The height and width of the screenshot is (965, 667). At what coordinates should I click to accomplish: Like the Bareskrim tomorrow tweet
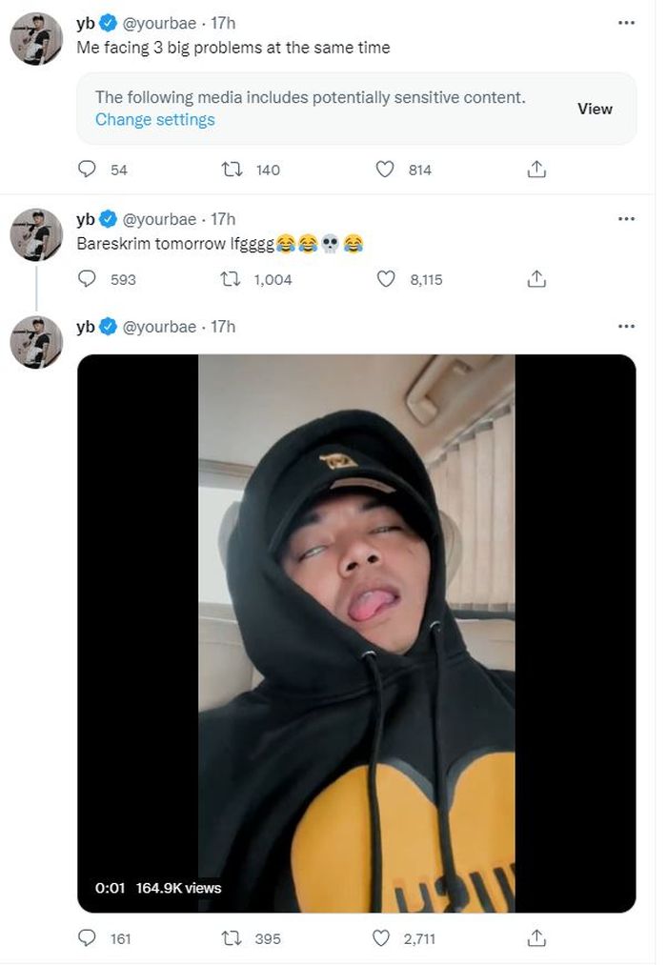click(x=385, y=279)
